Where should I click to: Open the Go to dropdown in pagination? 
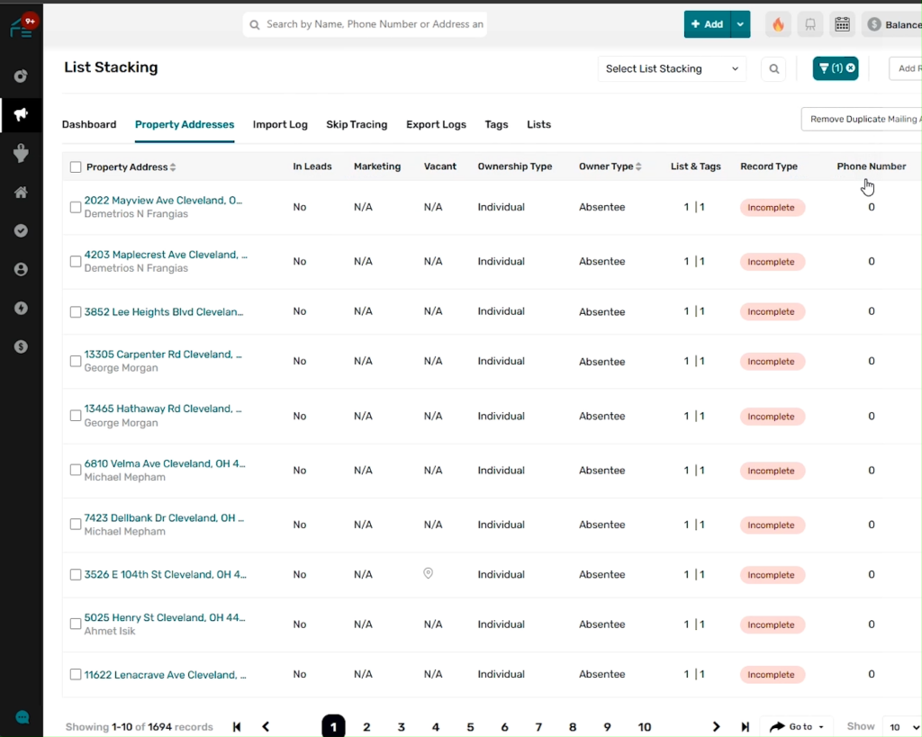(x=797, y=726)
